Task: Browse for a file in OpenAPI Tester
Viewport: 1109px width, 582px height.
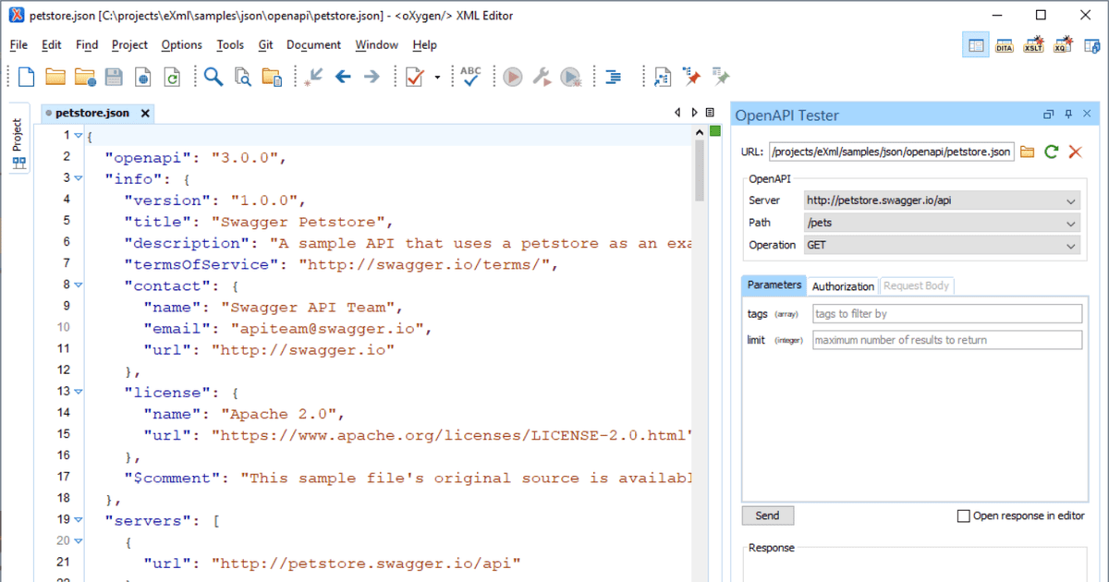Action: [x=1029, y=152]
